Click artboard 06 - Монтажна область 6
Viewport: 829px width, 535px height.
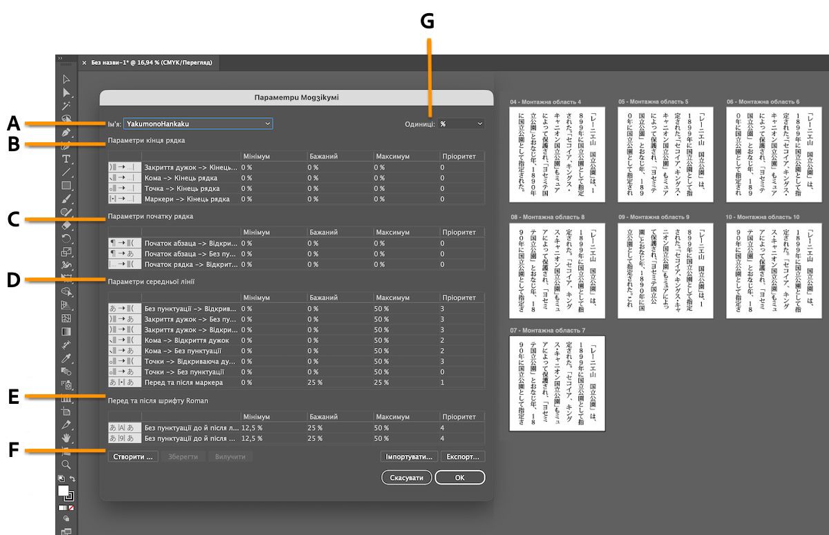[773, 154]
